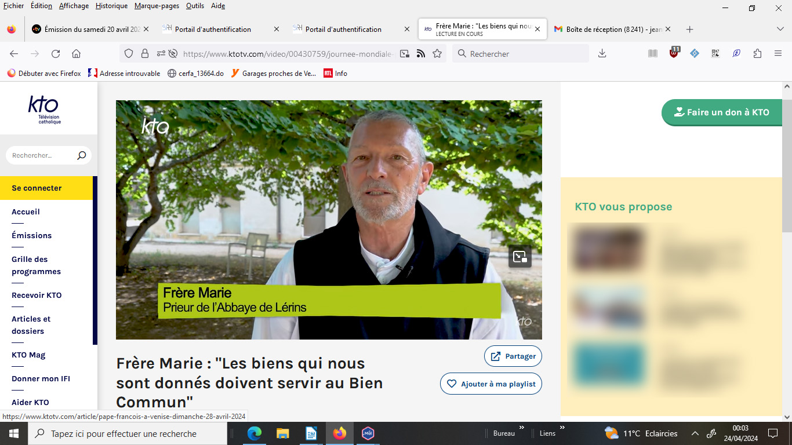
Task: Click the KTO Télévision catholique logo
Action: (x=44, y=110)
